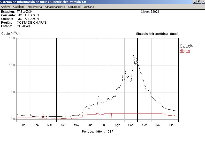Open the Archivo menu

click(x=5, y=7)
